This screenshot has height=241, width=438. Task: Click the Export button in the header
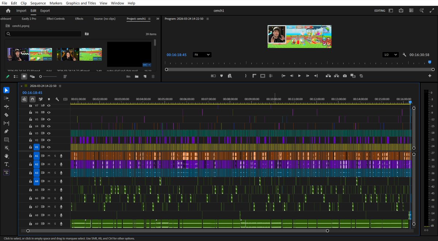(x=45, y=11)
